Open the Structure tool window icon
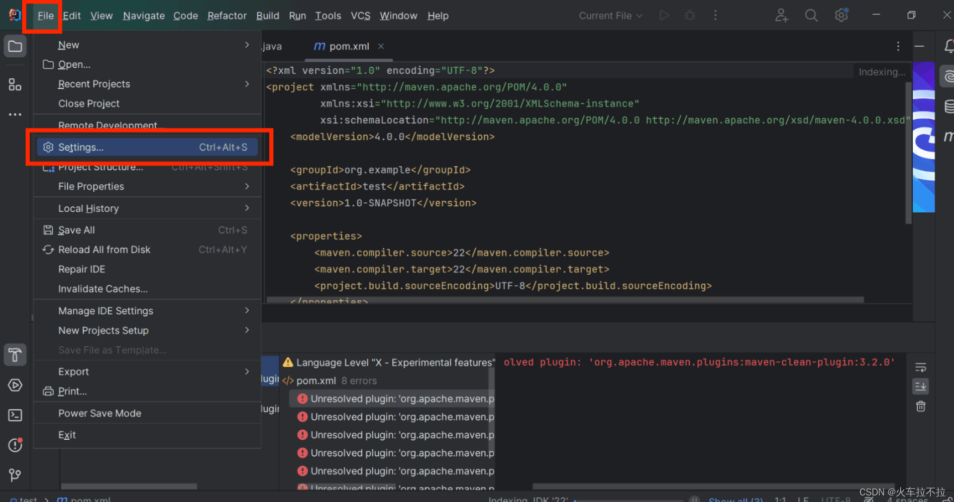 click(x=15, y=85)
